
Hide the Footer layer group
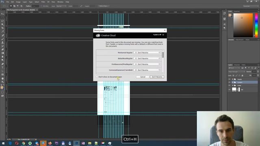pos(230,86)
